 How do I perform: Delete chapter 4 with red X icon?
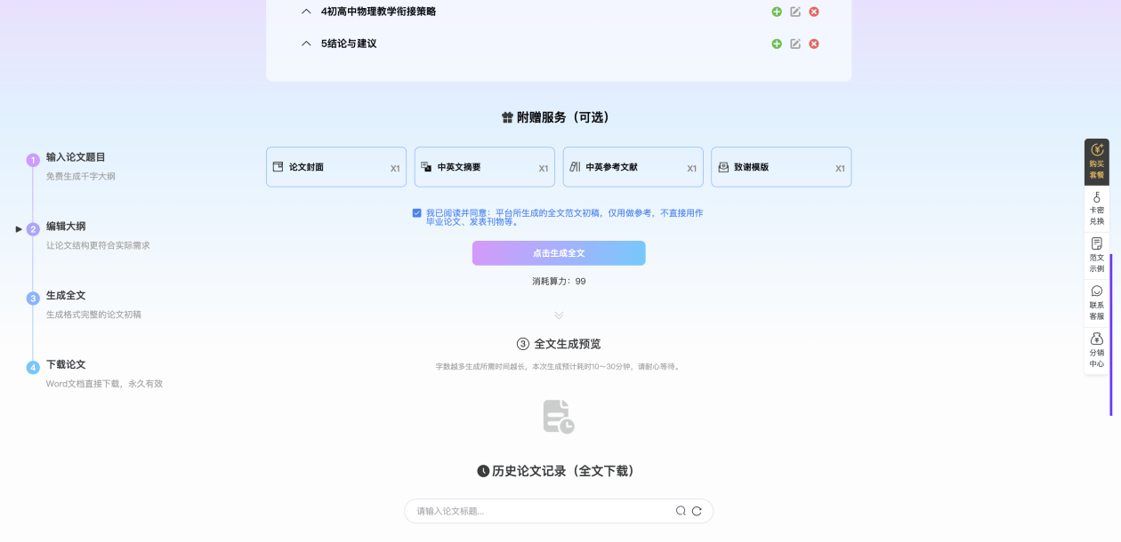tap(814, 12)
